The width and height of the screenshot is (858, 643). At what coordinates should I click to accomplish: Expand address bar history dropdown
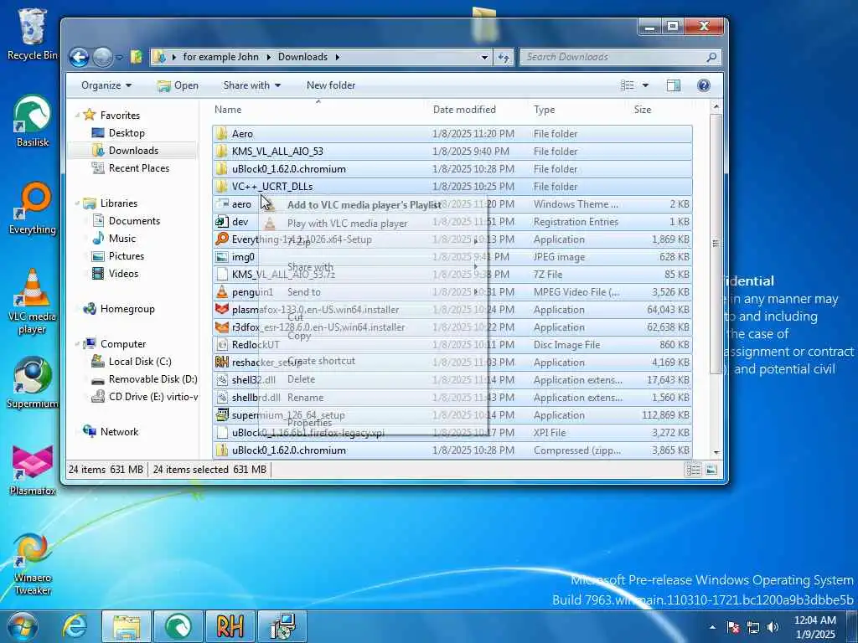[x=484, y=57]
